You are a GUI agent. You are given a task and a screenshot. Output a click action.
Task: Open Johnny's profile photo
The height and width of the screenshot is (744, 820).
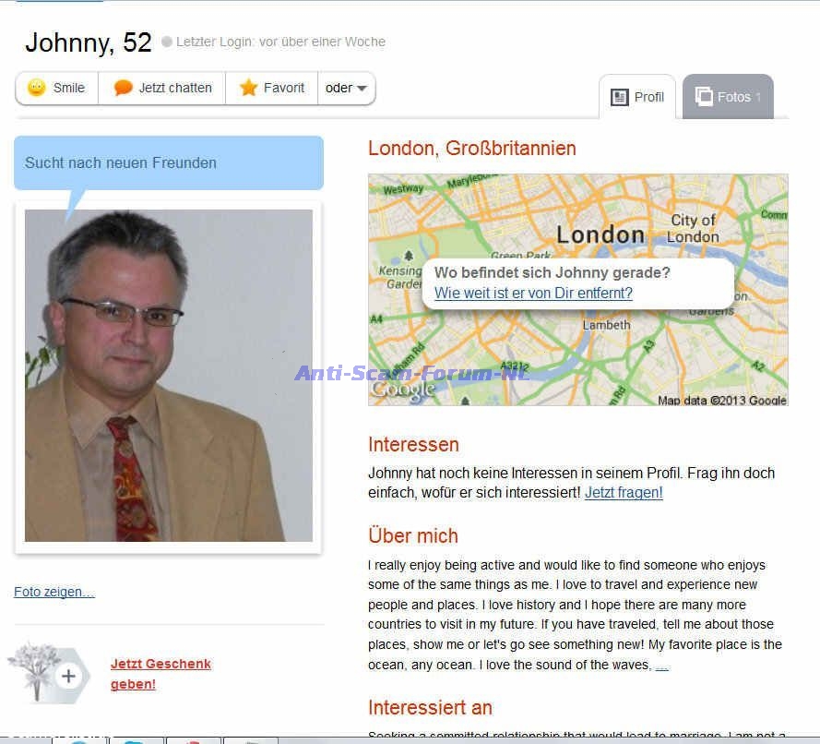click(169, 376)
